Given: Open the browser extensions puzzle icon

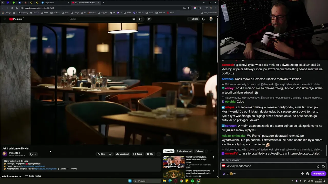Looking at the screenshot, I should 200,8.
